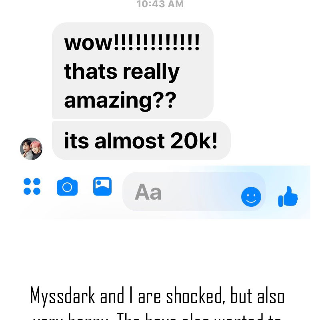Click the word "amazing??" in the message
This screenshot has height=320, width=320.
click(x=120, y=101)
